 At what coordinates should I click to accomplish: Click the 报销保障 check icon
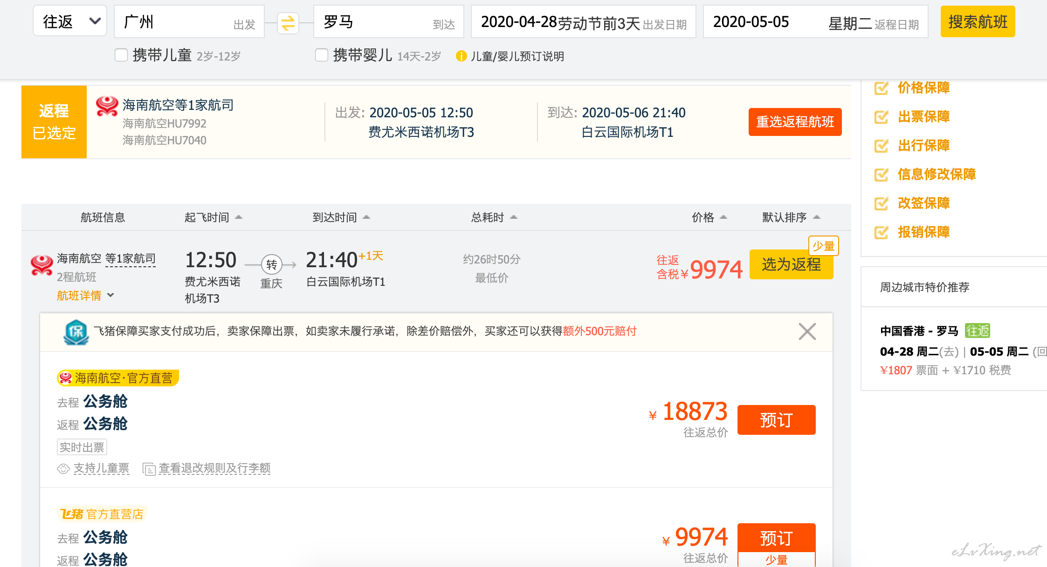click(881, 232)
